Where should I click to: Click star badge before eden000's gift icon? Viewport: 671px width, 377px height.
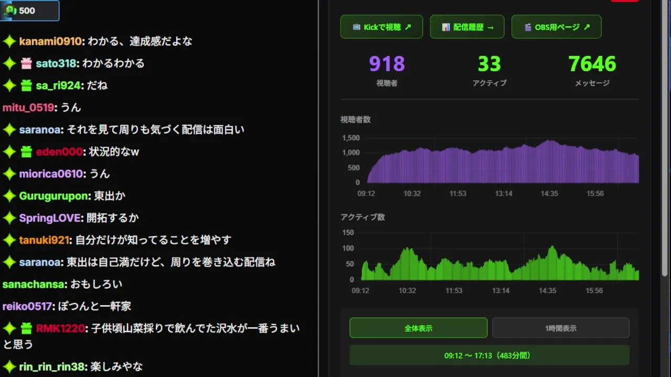[x=9, y=152]
